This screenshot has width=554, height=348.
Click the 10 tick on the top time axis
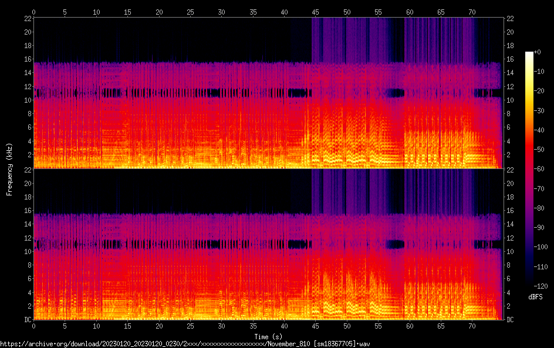[96, 12]
